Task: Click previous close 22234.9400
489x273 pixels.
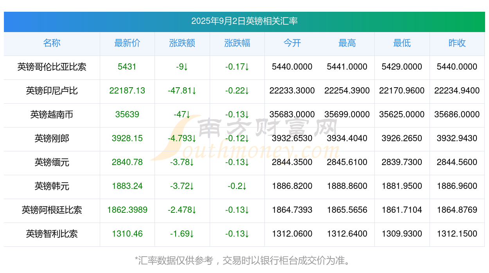Action: 457,91
